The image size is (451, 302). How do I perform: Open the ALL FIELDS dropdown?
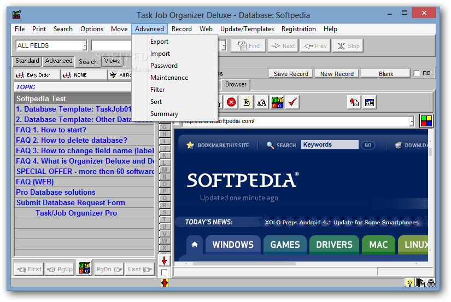click(85, 45)
